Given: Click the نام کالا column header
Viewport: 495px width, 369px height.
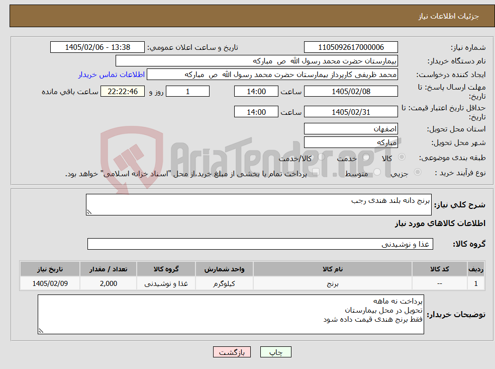Looking at the screenshot, I should coord(332,269).
